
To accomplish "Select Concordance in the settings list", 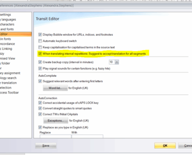I will tap(7, 44).
